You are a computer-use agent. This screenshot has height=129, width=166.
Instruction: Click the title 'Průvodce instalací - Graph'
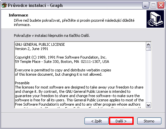pyautogui.click(x=35, y=5)
